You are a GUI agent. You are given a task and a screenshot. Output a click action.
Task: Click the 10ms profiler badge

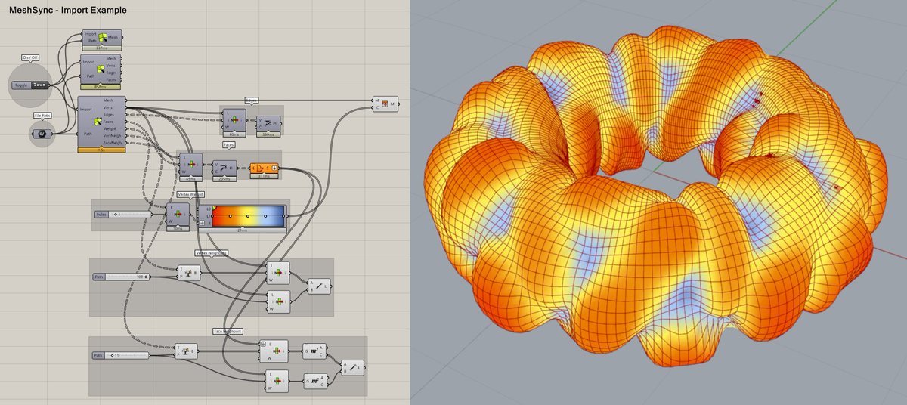(x=178, y=229)
